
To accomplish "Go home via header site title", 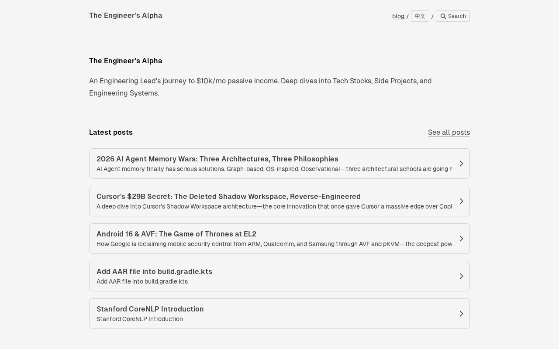I will (125, 16).
